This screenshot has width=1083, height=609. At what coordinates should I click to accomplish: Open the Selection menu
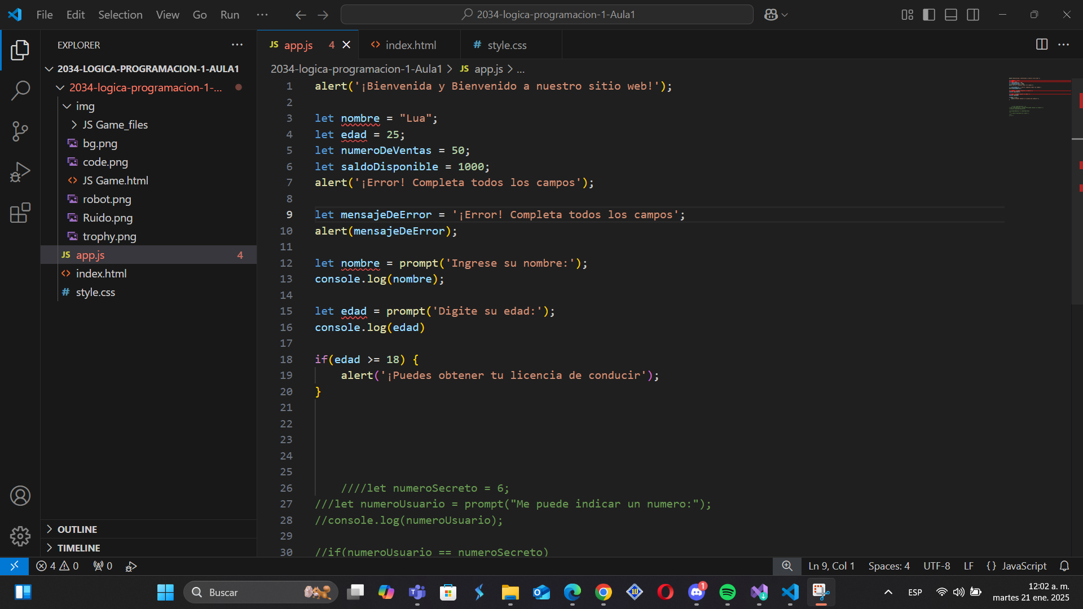tap(120, 15)
